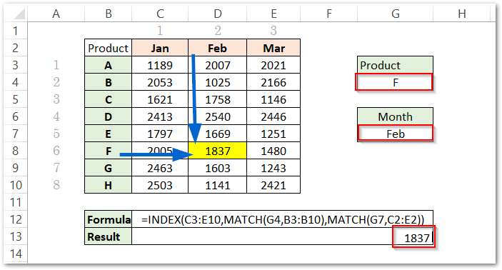The height and width of the screenshot is (270, 502).
Task: Click cell with value 1621
Action: [x=160, y=99]
